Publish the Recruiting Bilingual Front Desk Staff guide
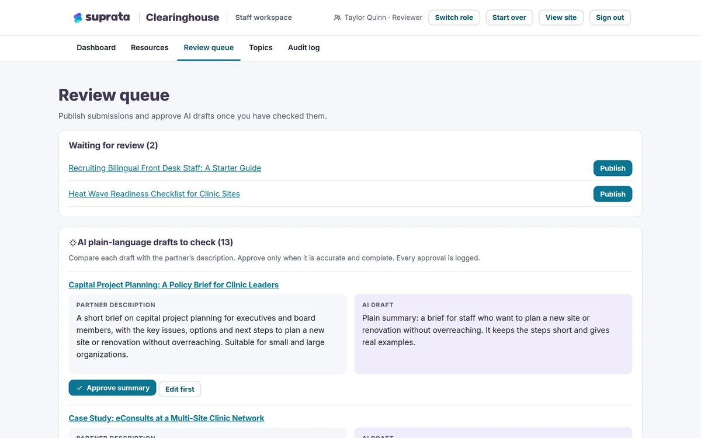The height and width of the screenshot is (438, 701). (613, 168)
